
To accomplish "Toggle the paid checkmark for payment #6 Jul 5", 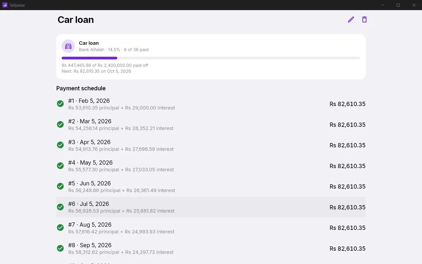I will click(x=60, y=207).
